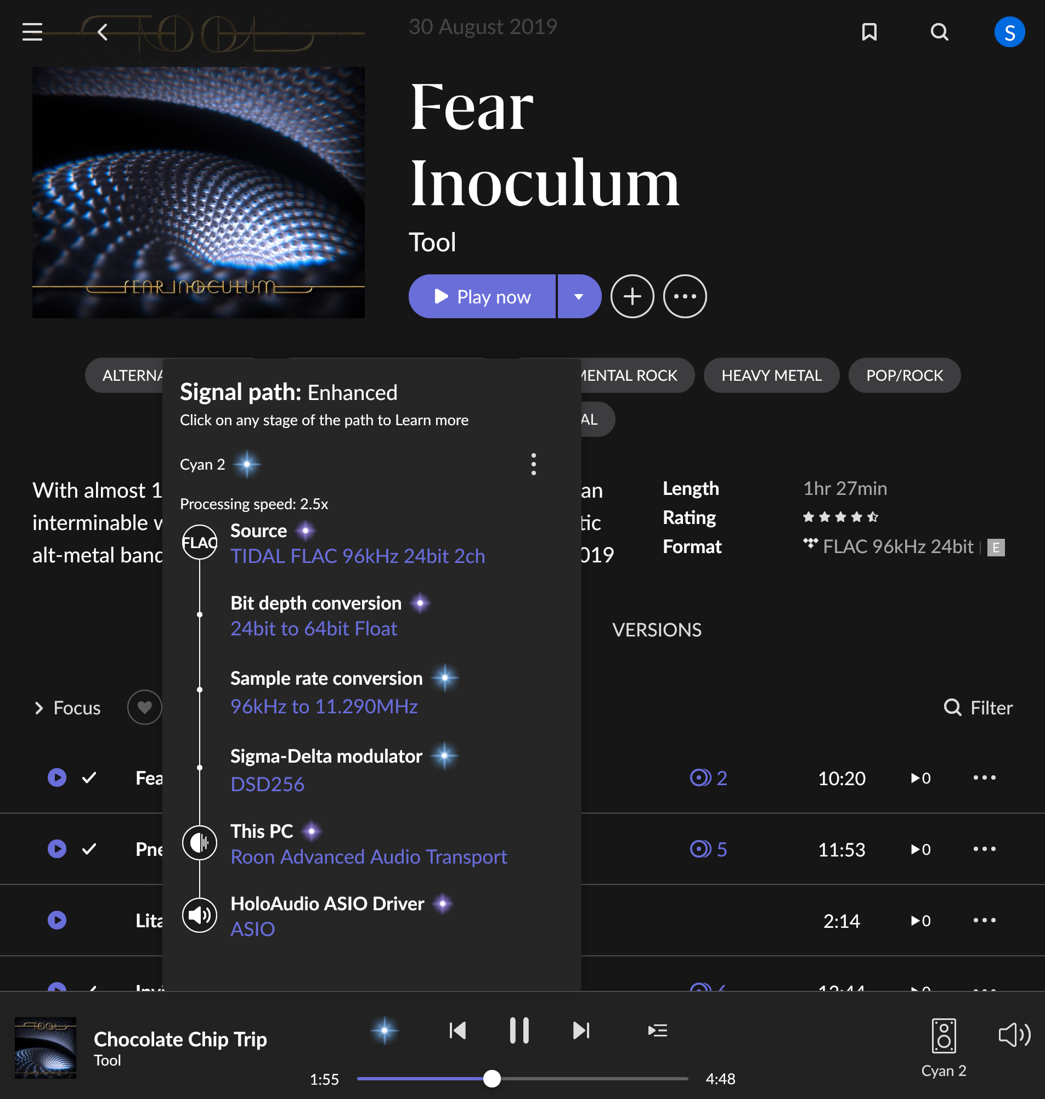Select the HEAVY METAL genre tag

coord(771,375)
